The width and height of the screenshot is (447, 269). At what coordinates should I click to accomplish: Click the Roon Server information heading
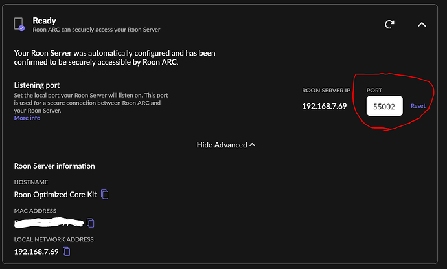(54, 166)
